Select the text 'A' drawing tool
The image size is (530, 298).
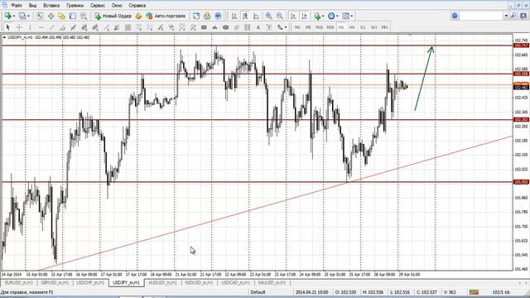(x=258, y=27)
